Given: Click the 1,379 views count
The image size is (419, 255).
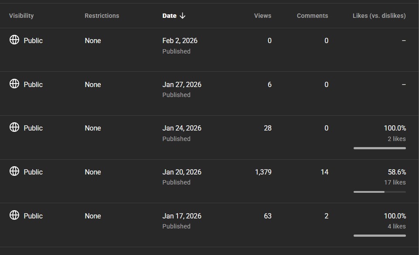Looking at the screenshot, I should [x=263, y=172].
